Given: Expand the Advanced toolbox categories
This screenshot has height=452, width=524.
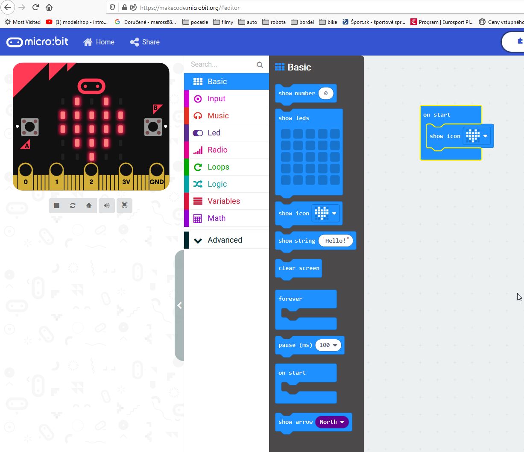Looking at the screenshot, I should [225, 240].
